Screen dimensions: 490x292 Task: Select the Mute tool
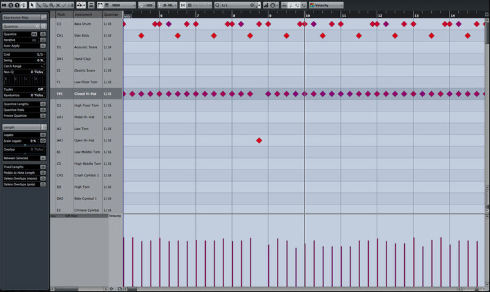(x=58, y=5)
